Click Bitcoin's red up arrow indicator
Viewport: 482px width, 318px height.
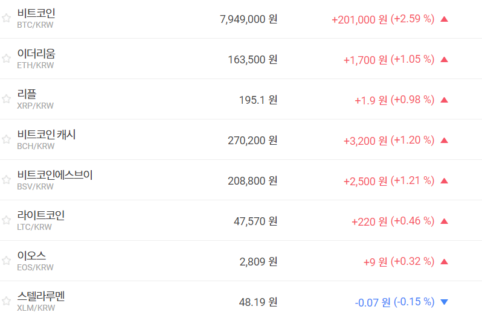[445, 19]
